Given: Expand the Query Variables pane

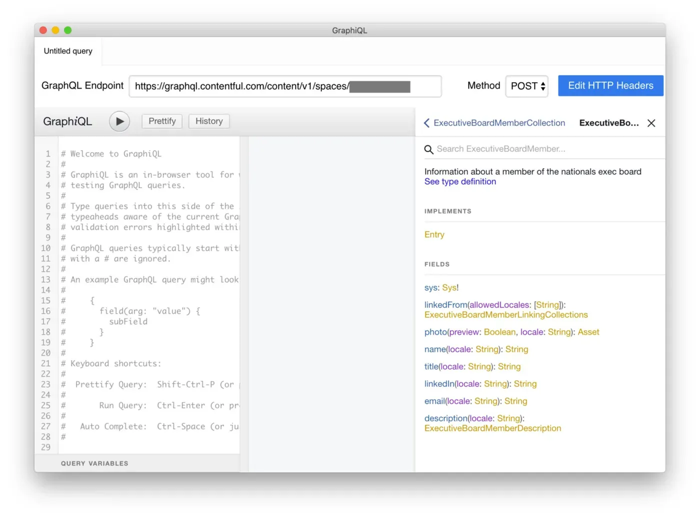Looking at the screenshot, I should coord(94,463).
